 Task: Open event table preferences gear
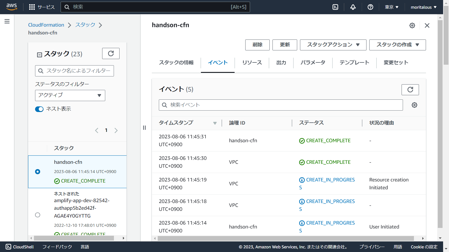click(414, 105)
